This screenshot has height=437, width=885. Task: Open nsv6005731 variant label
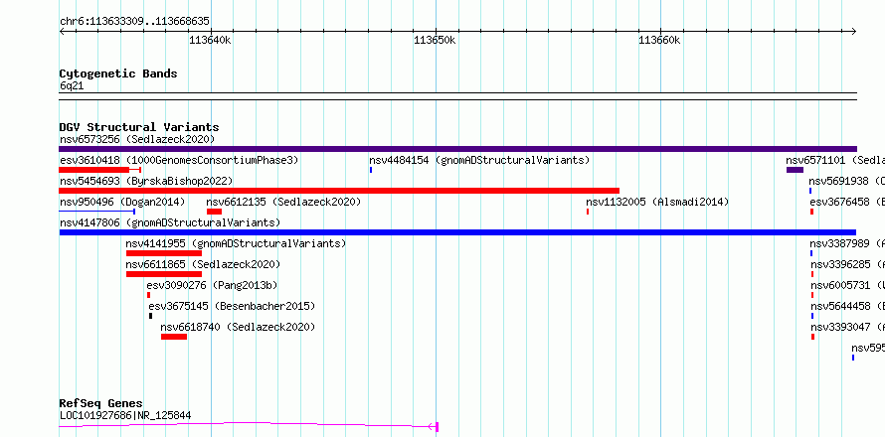[x=848, y=285]
